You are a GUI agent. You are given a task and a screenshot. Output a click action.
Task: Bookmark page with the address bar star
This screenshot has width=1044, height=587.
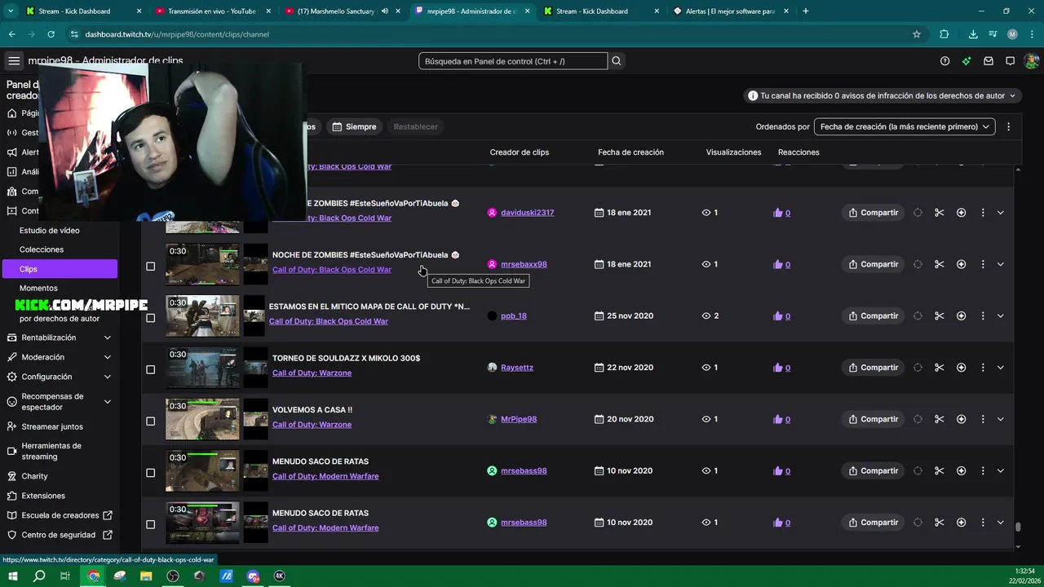pos(917,34)
